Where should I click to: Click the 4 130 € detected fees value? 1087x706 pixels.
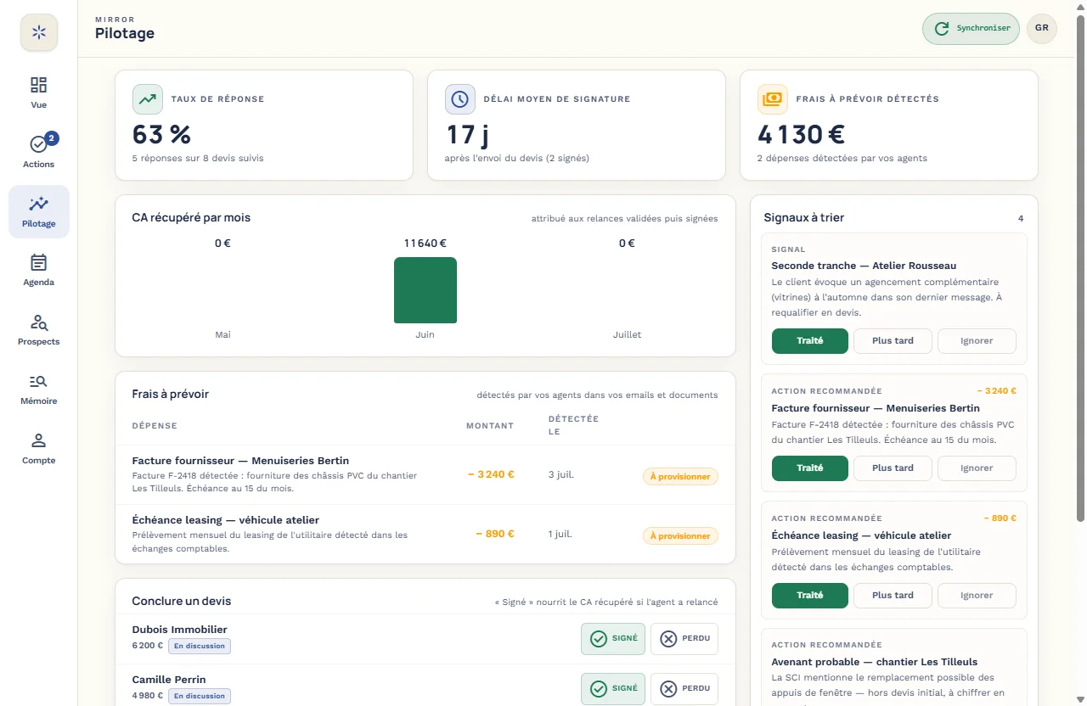pos(801,135)
